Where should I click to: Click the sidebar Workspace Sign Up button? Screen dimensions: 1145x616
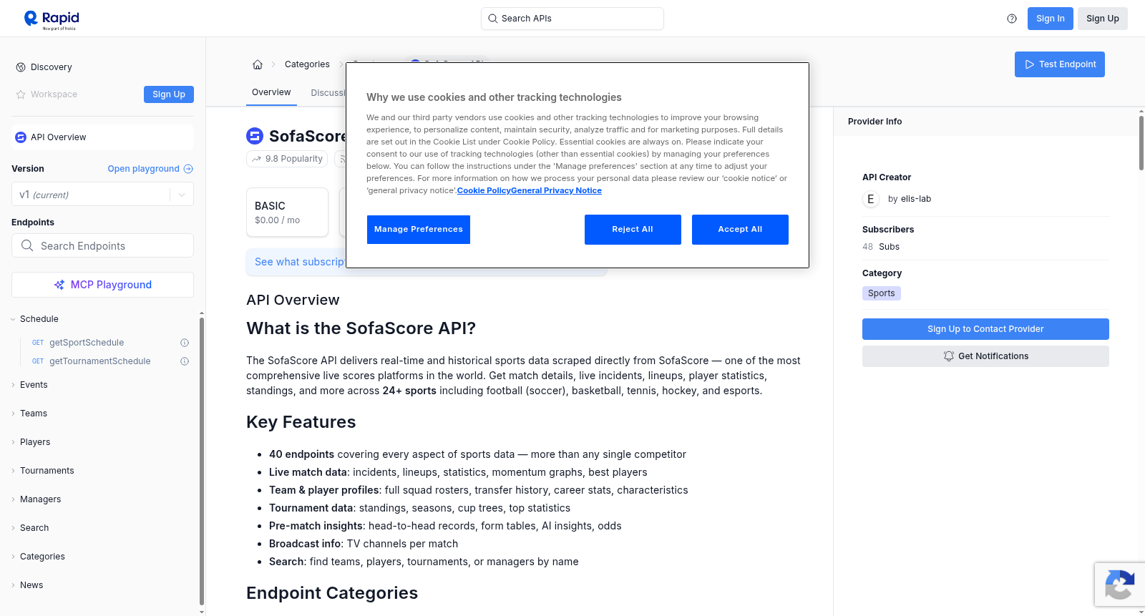pyautogui.click(x=169, y=94)
